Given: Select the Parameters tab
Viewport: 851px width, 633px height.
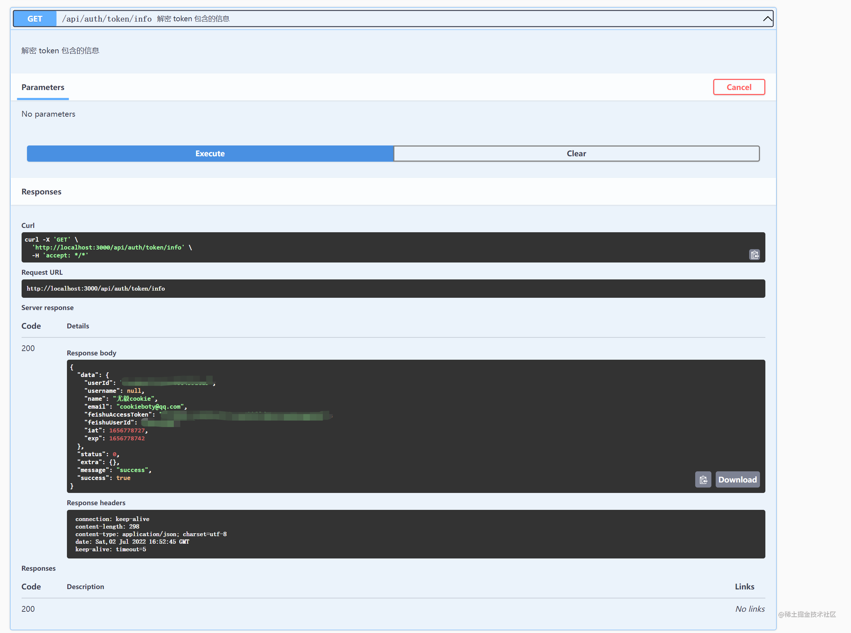Looking at the screenshot, I should coord(43,87).
